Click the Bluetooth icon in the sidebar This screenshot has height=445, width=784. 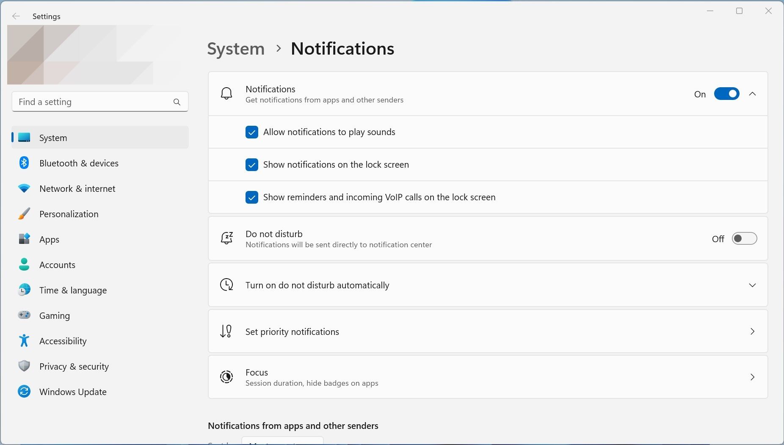point(24,163)
